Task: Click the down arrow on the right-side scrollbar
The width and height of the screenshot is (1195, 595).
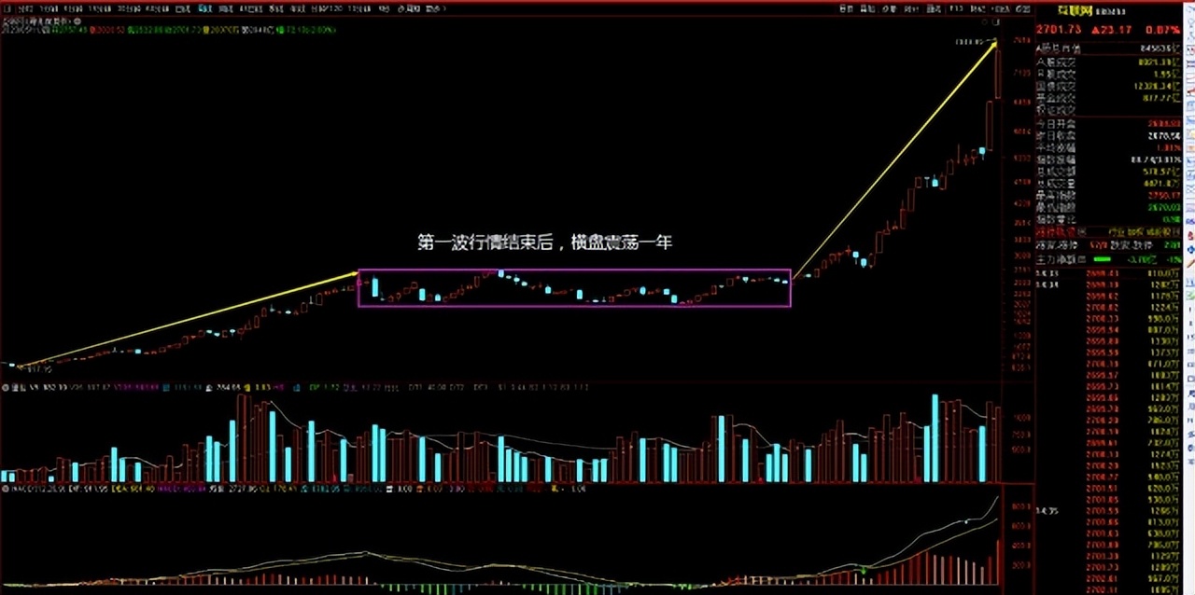Action: coord(1188,588)
